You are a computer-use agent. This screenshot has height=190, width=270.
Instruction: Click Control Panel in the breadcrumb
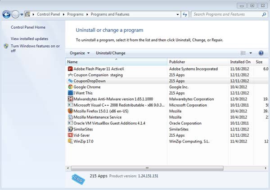[x=49, y=14]
